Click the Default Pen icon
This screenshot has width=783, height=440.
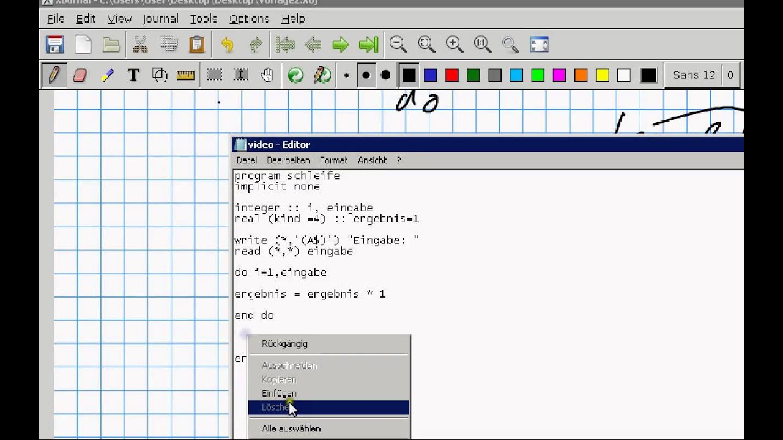coord(322,75)
